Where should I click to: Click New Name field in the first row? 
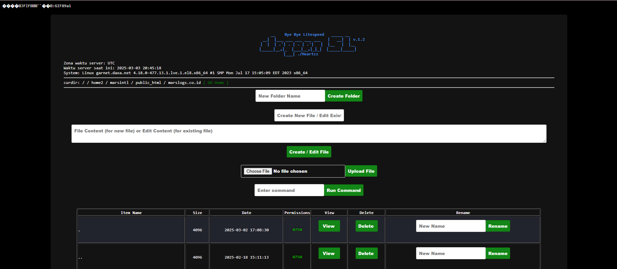pos(451,226)
